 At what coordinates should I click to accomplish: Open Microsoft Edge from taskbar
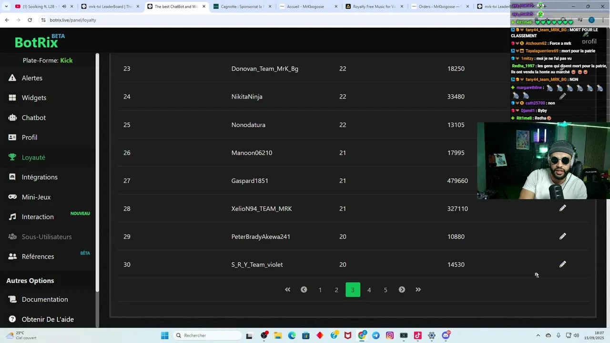click(292, 335)
